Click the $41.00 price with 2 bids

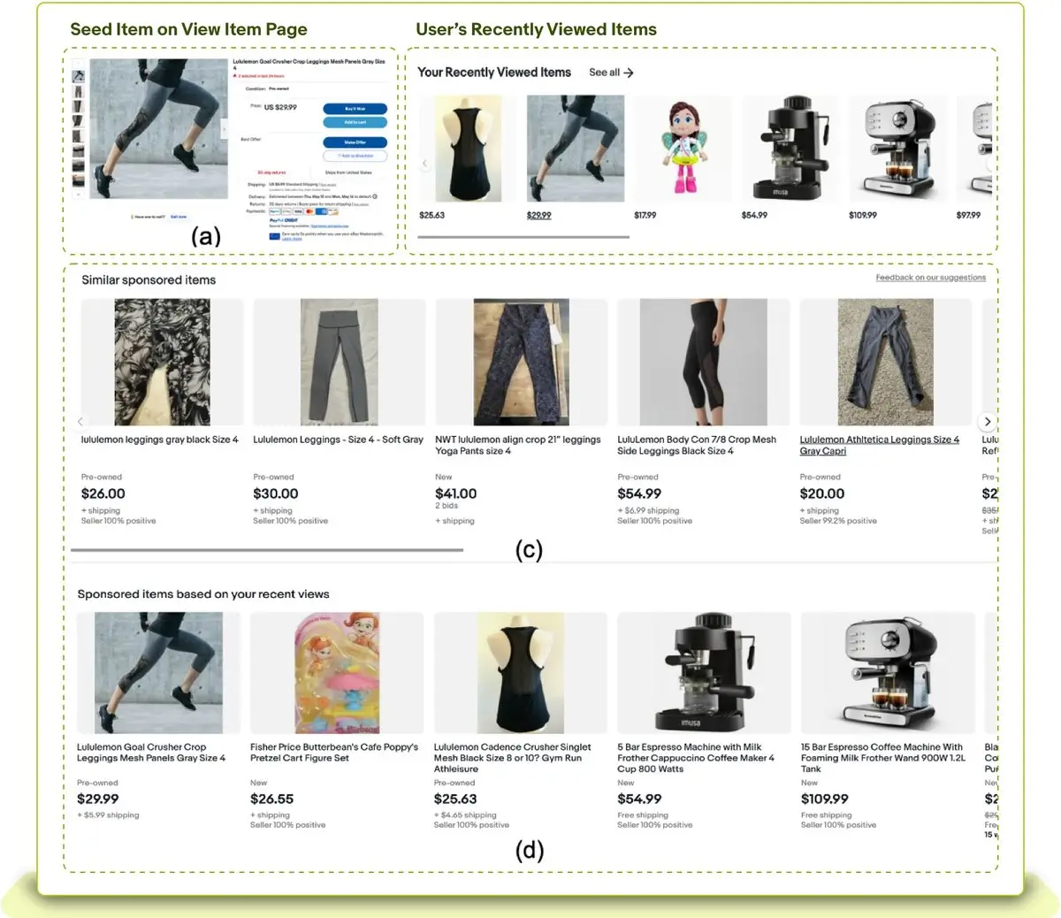pos(456,493)
